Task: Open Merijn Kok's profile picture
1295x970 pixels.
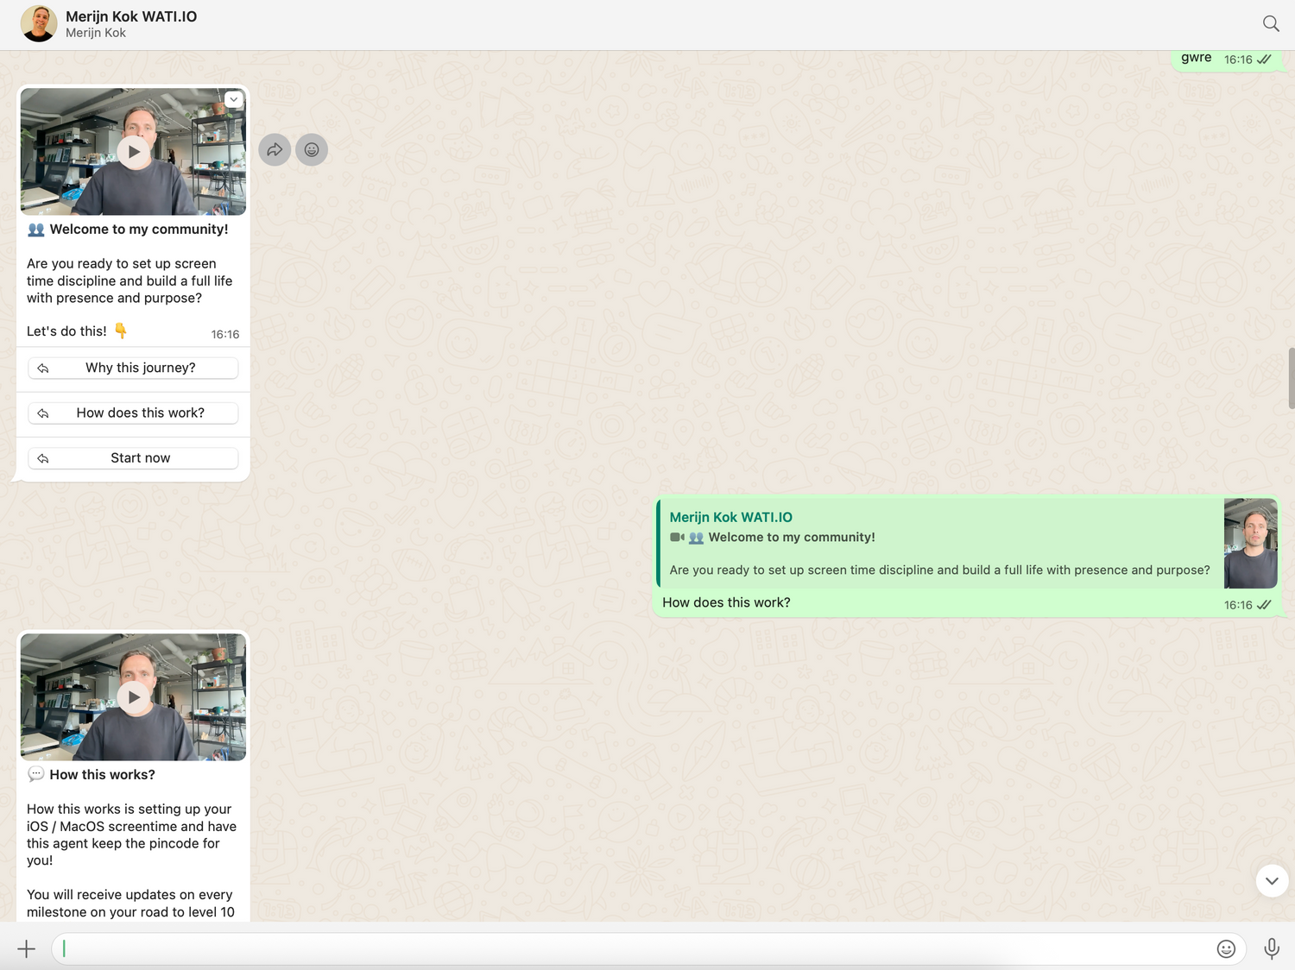Action: 39,23
